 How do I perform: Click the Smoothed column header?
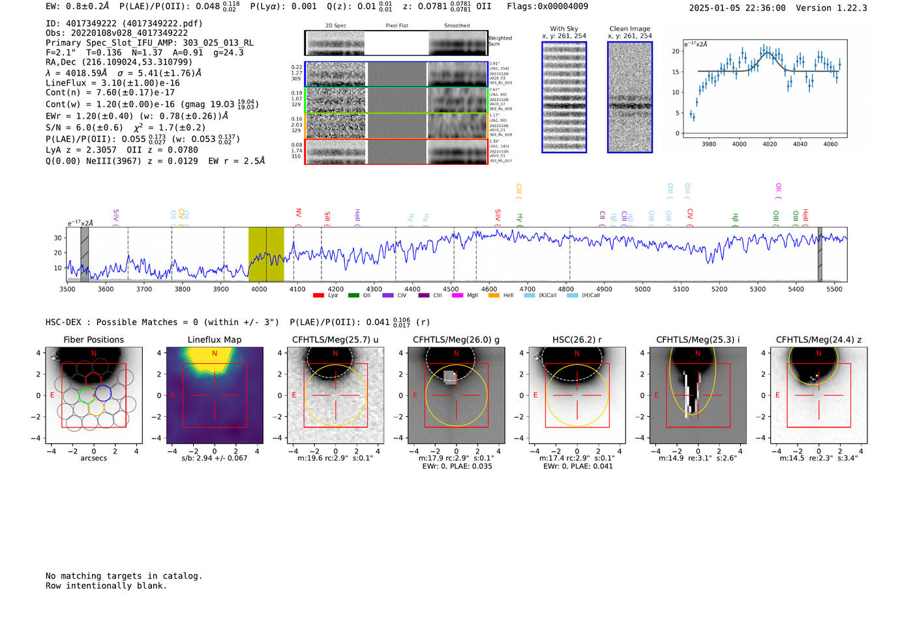coord(457,26)
